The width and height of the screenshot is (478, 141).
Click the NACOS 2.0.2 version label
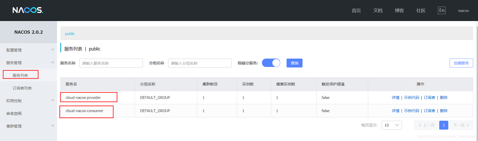click(x=29, y=32)
